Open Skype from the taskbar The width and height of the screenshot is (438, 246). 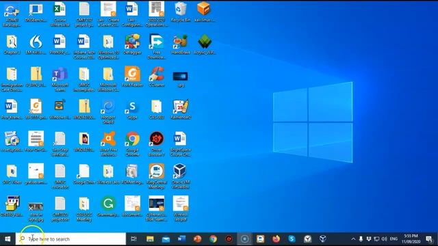click(x=292, y=239)
